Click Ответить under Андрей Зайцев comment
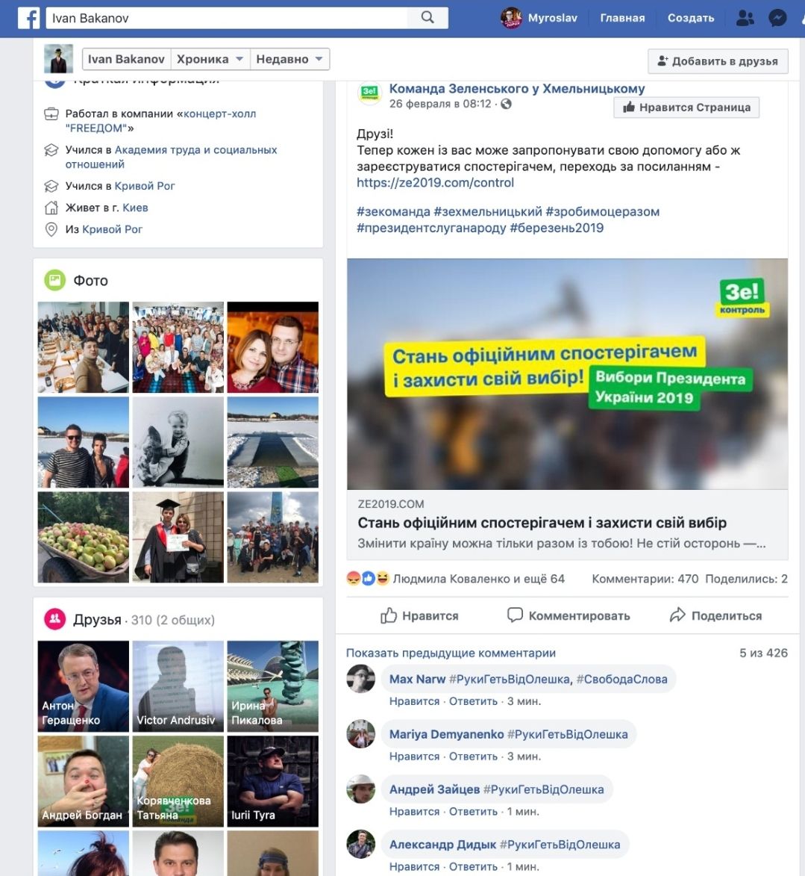This screenshot has width=805, height=876. pyautogui.click(x=474, y=811)
